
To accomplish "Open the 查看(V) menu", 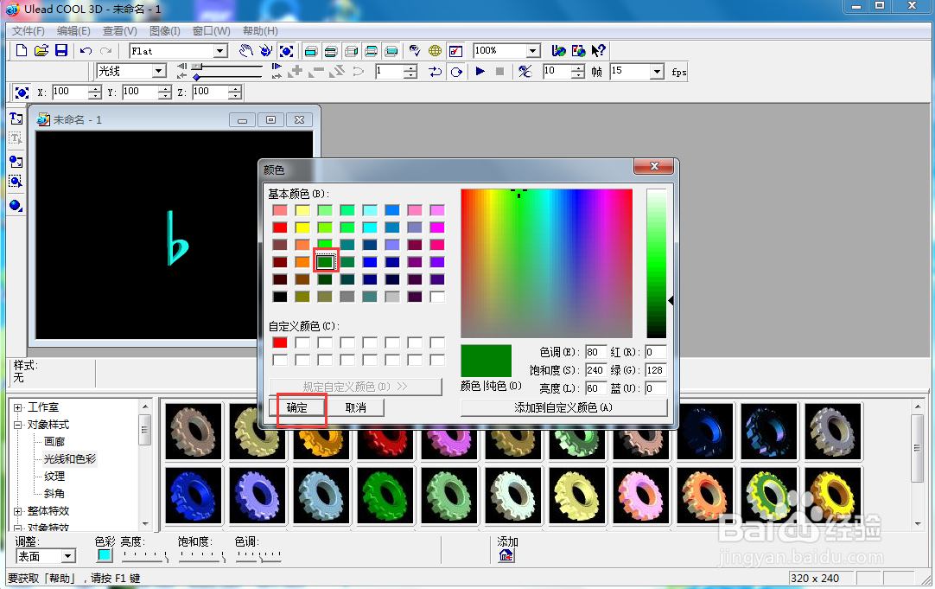I will pyautogui.click(x=120, y=31).
